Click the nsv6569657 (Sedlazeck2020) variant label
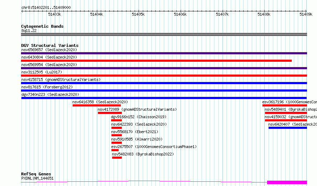 [49, 50]
